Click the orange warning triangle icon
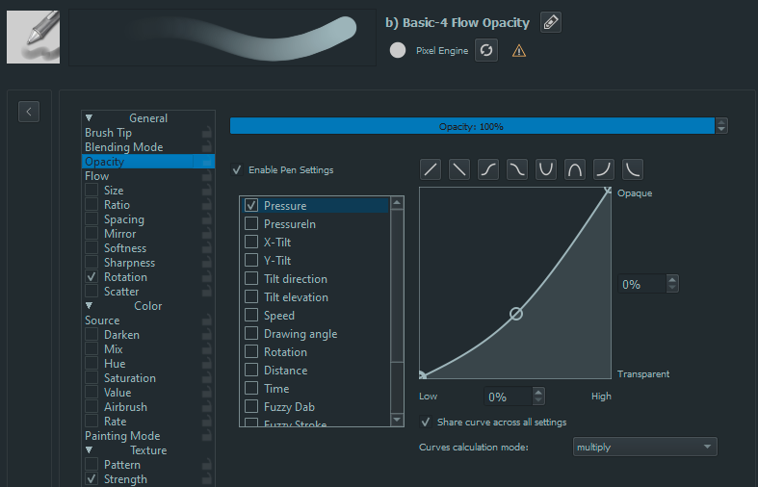 click(x=519, y=51)
